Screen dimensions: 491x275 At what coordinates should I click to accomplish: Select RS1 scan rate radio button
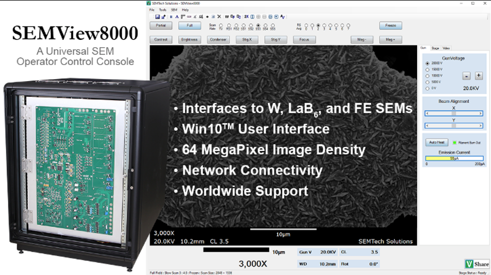229,25
